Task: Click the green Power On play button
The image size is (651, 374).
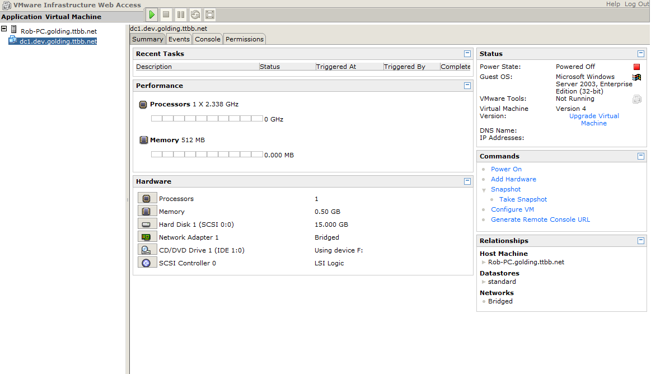Action: pos(152,15)
